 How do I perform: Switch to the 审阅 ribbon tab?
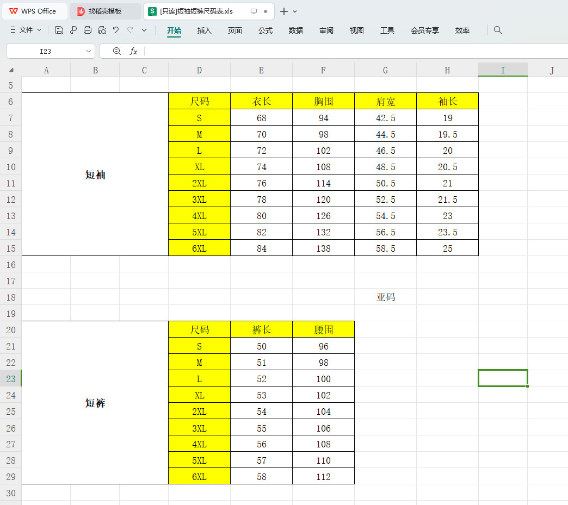(326, 30)
